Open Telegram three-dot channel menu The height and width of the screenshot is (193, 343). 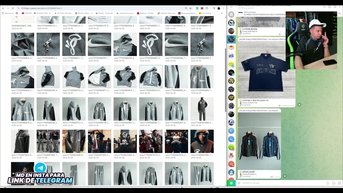tap(340, 7)
